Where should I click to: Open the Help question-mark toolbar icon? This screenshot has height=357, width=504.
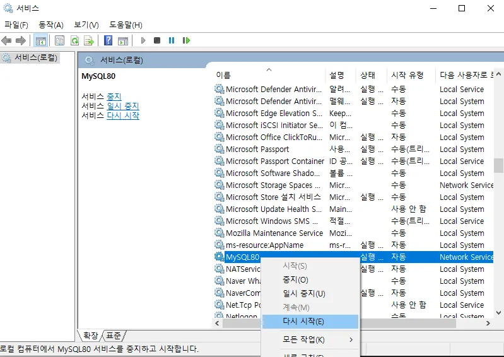(108, 40)
